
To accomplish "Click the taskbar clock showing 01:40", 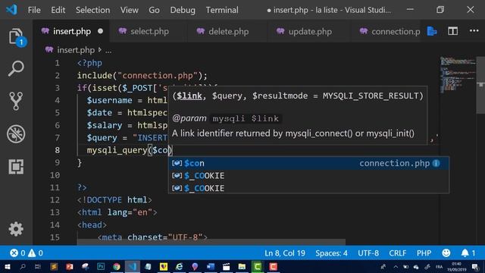I will [x=457, y=266].
